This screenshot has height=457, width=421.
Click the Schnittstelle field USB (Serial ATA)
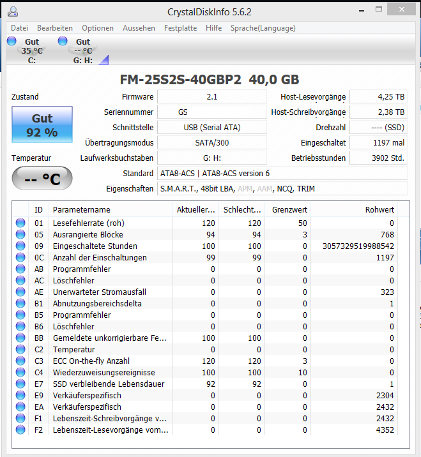coord(212,128)
